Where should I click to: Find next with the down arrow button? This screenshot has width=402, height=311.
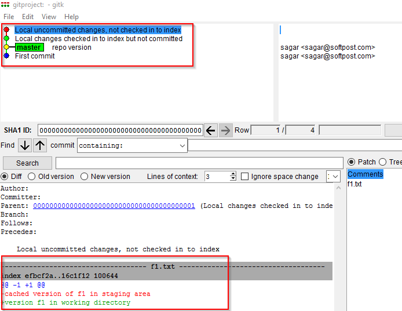pos(25,145)
